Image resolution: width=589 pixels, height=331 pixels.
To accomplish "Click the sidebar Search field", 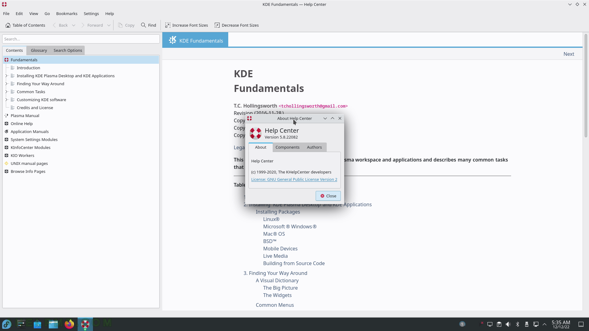I will coord(81,39).
